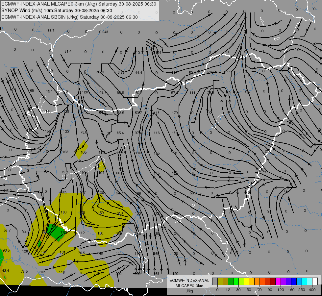Click the pure yellow legend swatch before the 50 tick

(247, 282)
